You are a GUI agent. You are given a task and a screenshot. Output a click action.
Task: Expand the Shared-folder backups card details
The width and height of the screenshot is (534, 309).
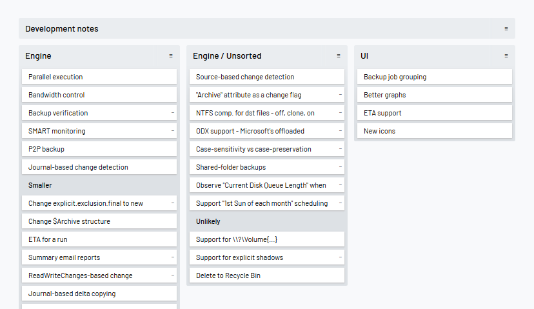(340, 167)
